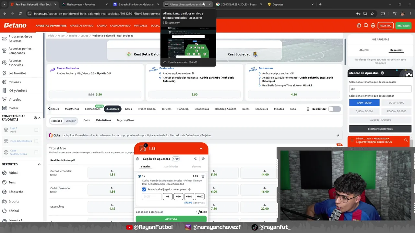Click the Betano logo

pos(15,25)
